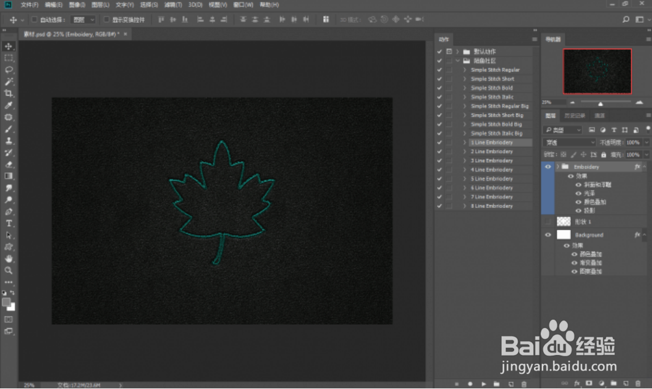Image resolution: width=652 pixels, height=389 pixels.
Task: Select the Move tool
Action: pyautogui.click(x=9, y=46)
